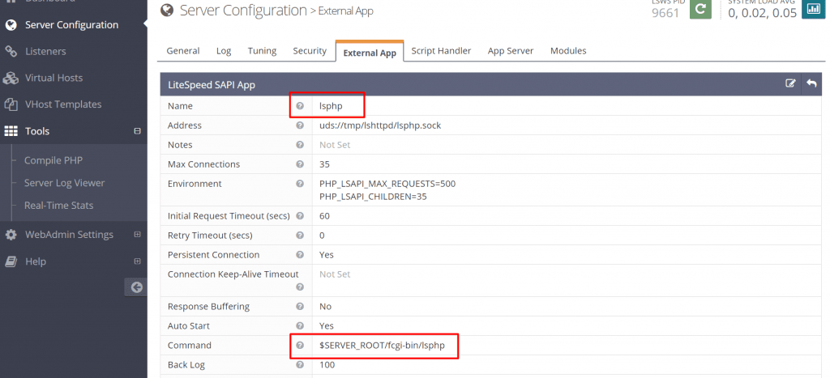830x378 pixels.
Task: Click the help icon beside Response Buffering
Action: coord(300,307)
